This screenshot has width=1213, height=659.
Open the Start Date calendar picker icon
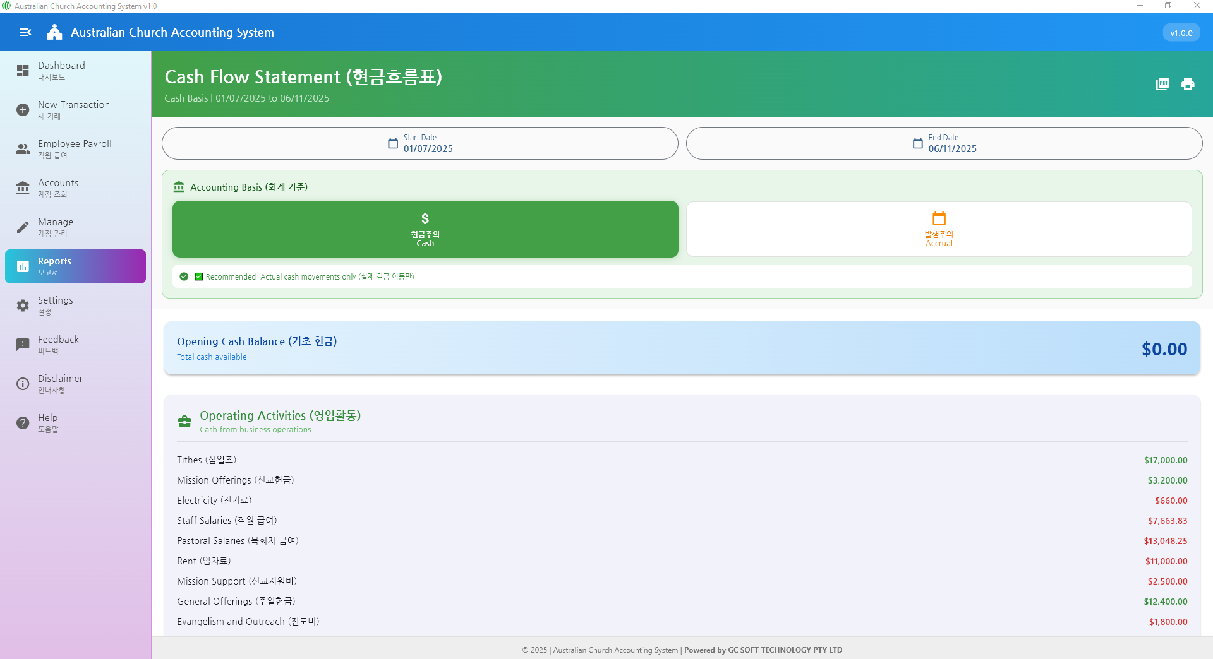[393, 143]
